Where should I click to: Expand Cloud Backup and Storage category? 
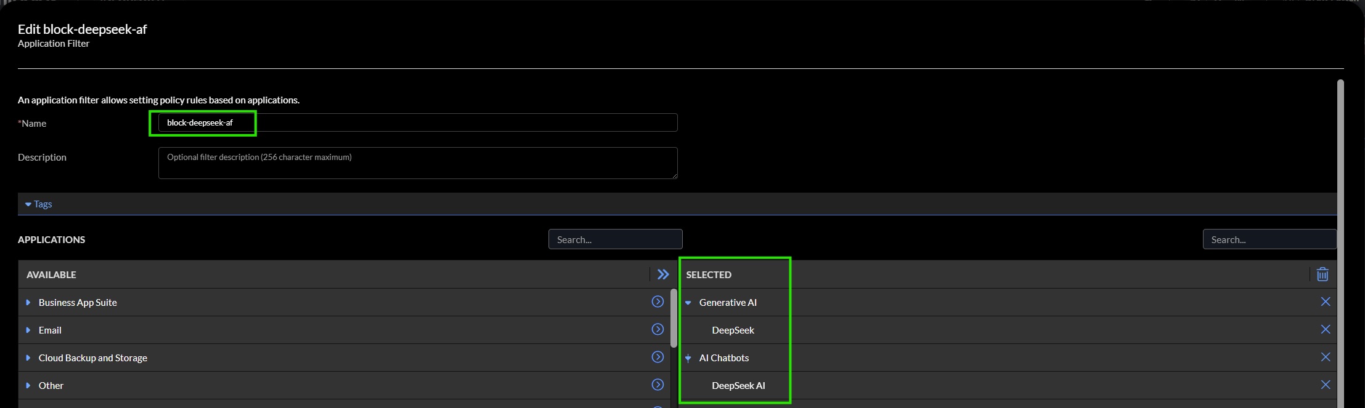click(x=28, y=358)
